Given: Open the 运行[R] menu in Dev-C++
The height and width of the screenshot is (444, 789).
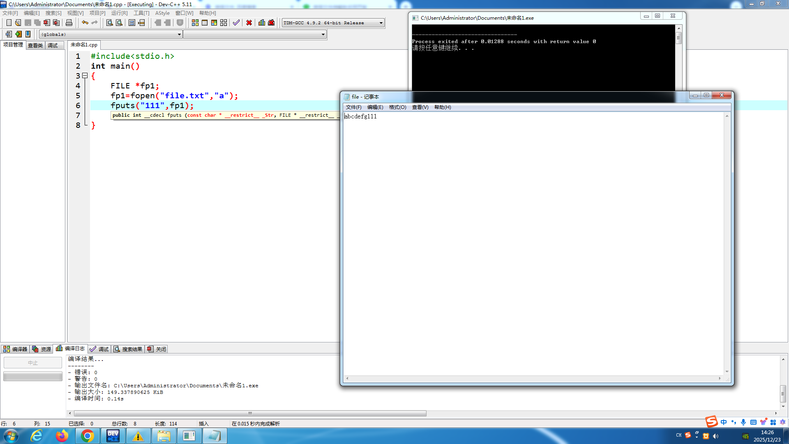Looking at the screenshot, I should (119, 13).
